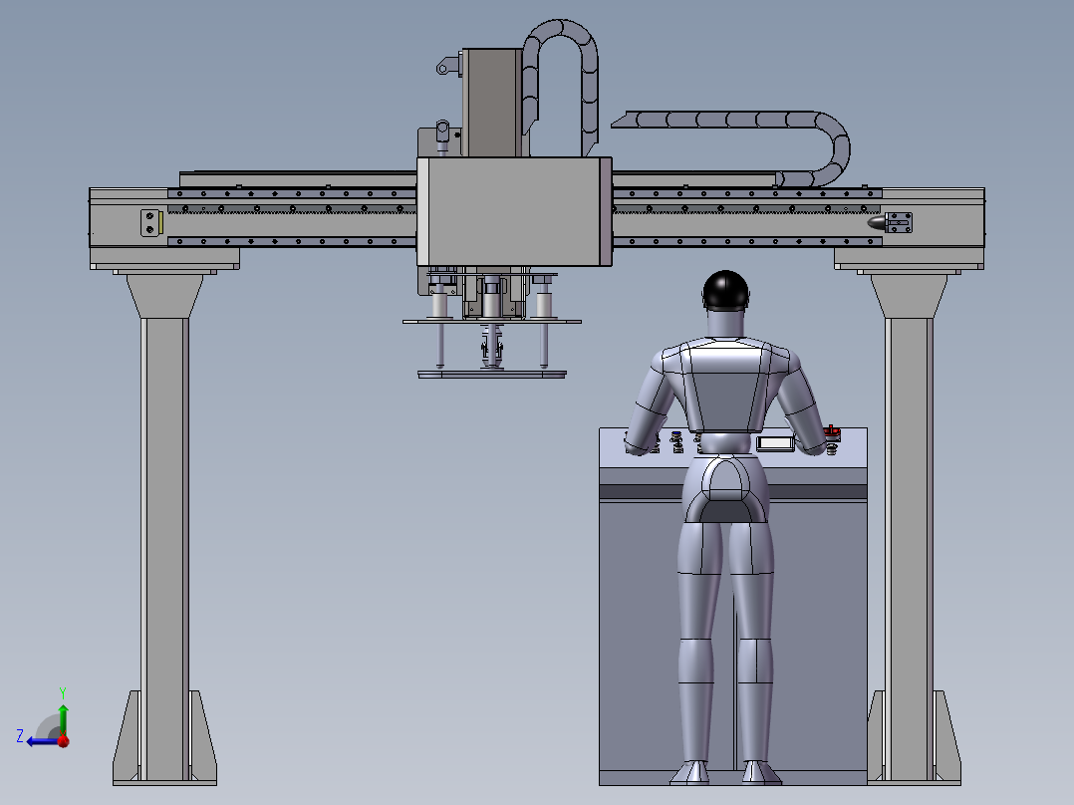
Task: Select the red origin sphere of triad
Action: 63,740
